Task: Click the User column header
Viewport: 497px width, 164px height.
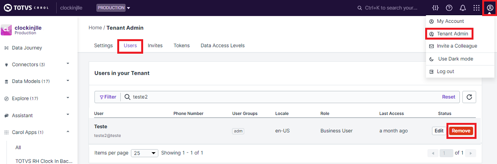Action: tap(99, 114)
